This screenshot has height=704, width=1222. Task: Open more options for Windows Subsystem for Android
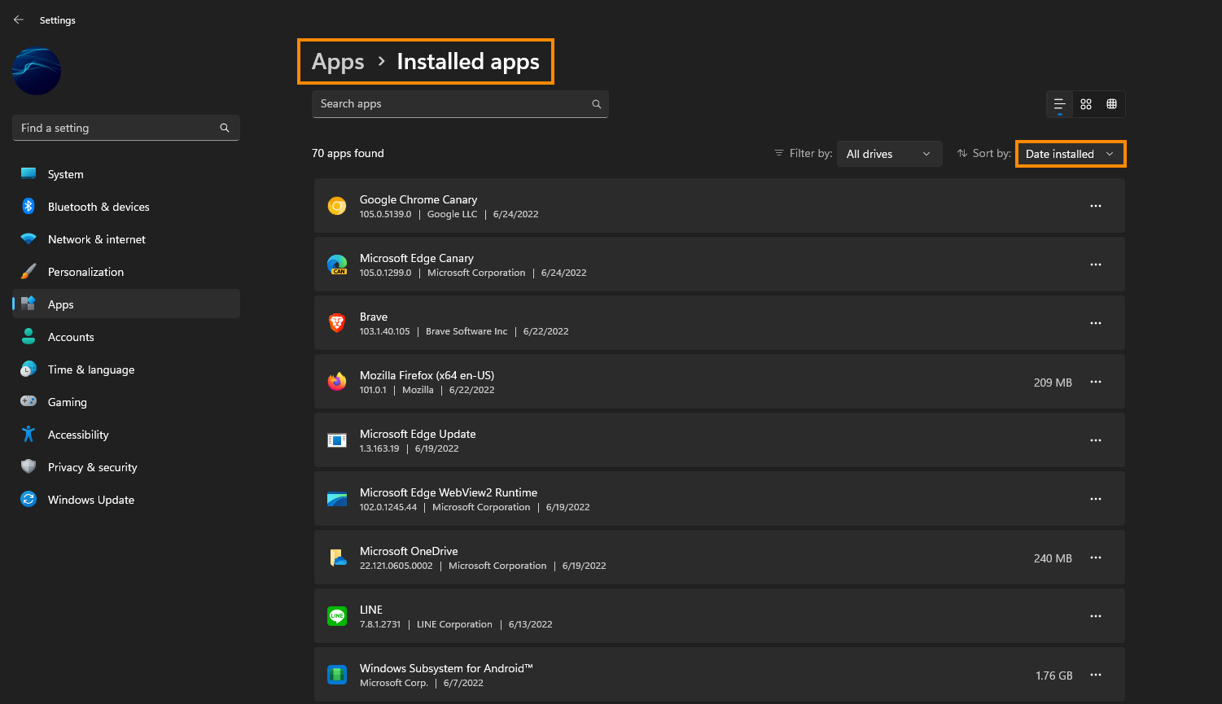1096,675
